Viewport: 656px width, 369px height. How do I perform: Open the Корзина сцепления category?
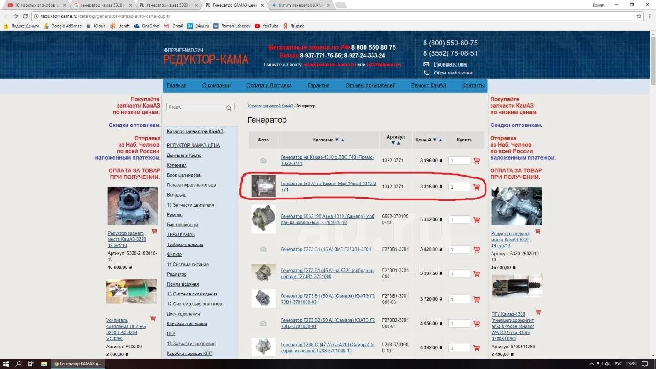click(x=187, y=324)
